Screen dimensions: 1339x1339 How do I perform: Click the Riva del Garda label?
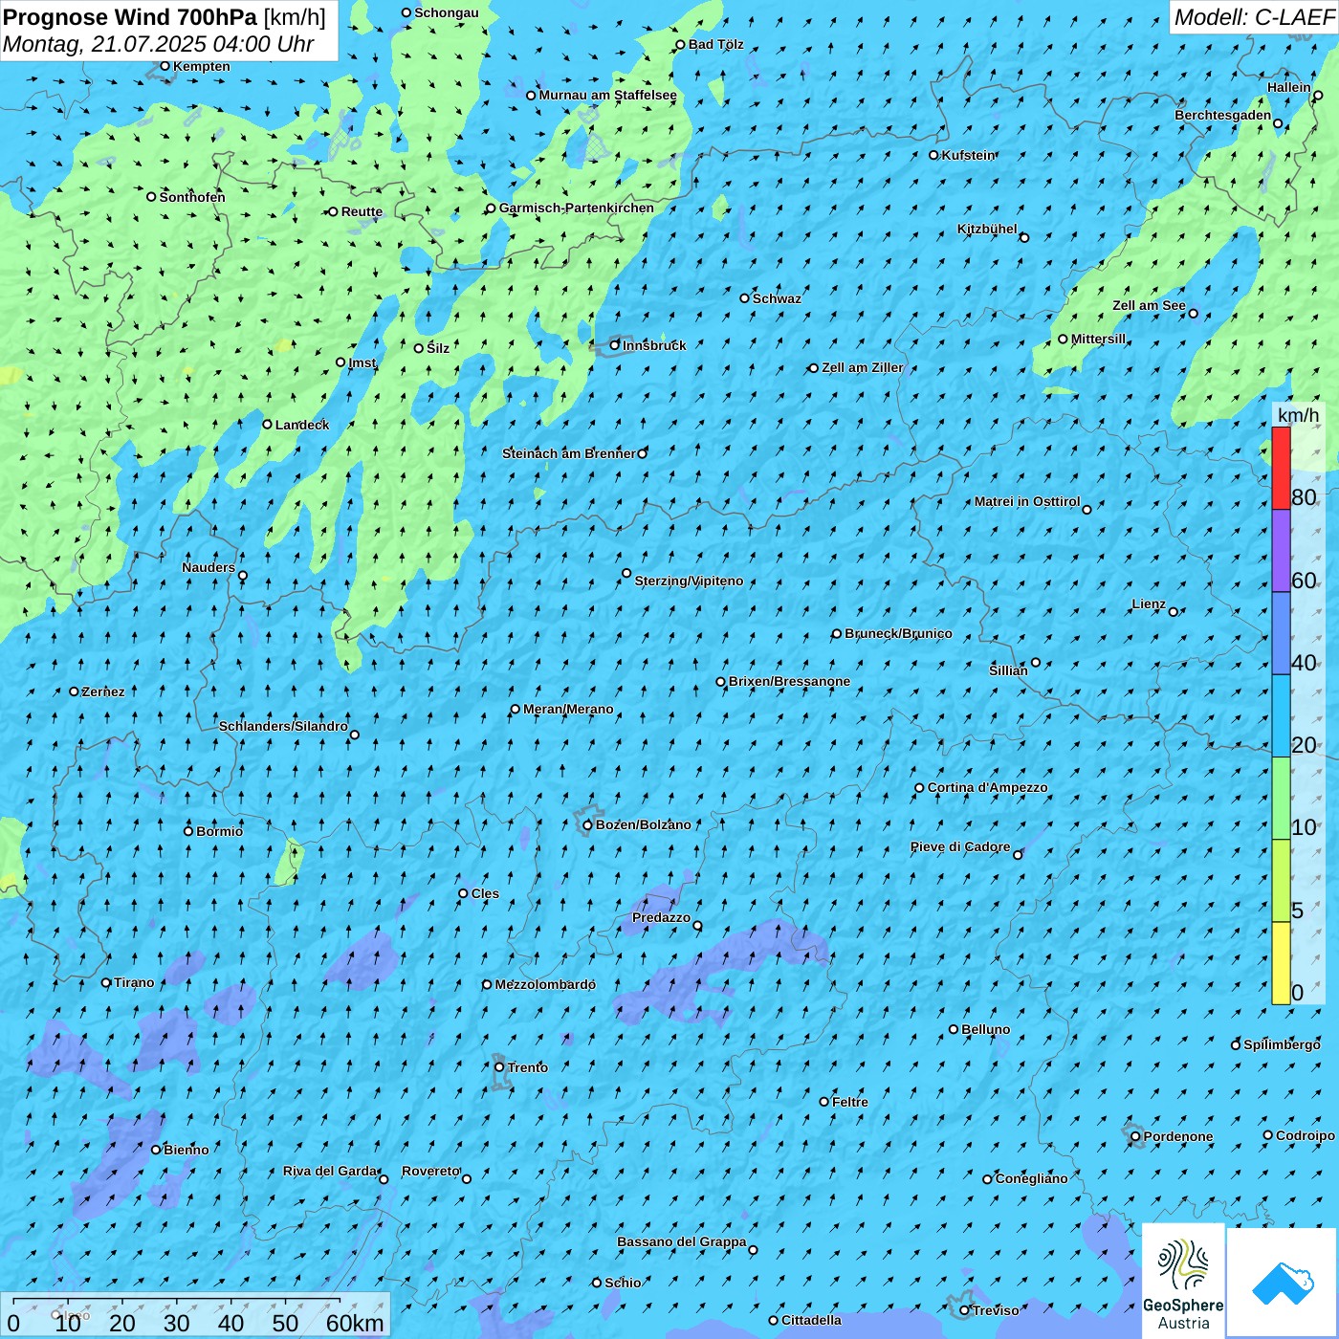330,1171
